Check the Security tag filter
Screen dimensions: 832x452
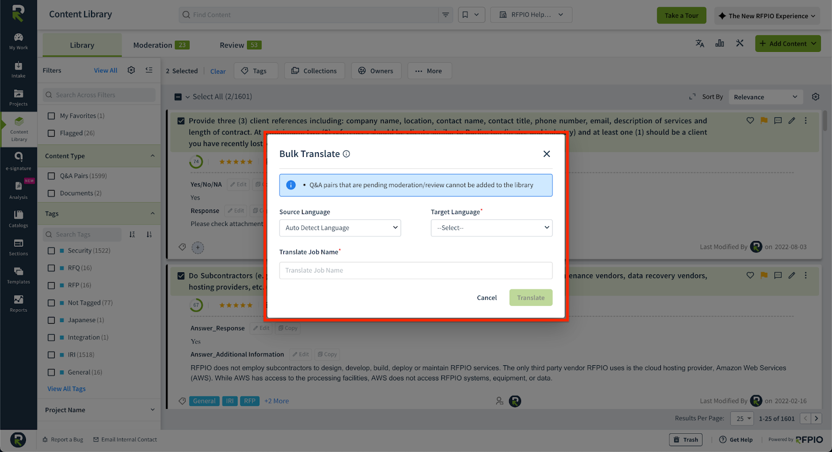(51, 250)
